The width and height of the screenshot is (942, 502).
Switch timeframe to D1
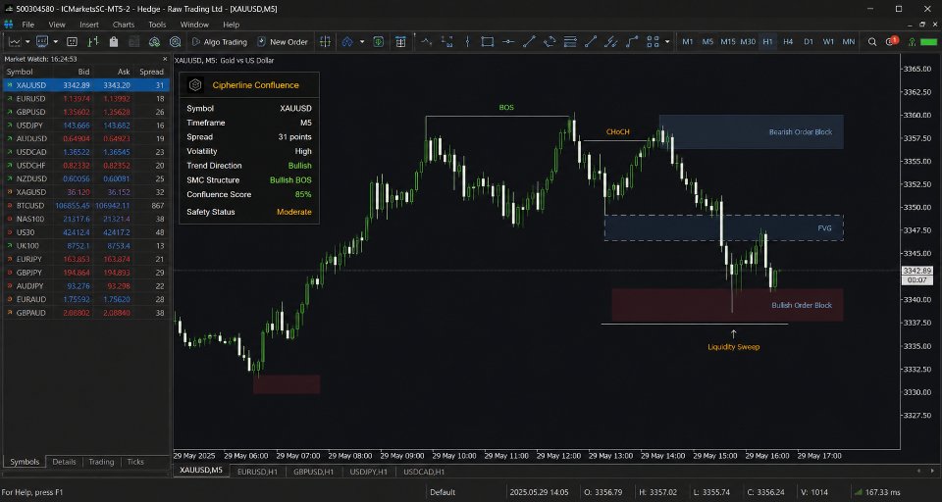pos(809,42)
